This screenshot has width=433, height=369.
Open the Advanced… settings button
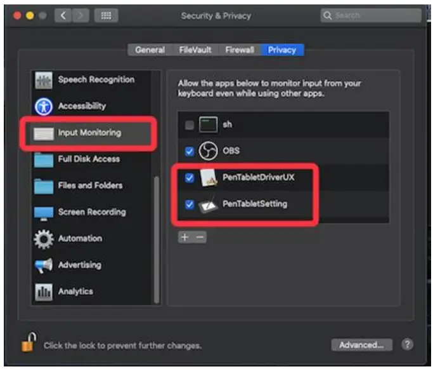click(x=361, y=345)
